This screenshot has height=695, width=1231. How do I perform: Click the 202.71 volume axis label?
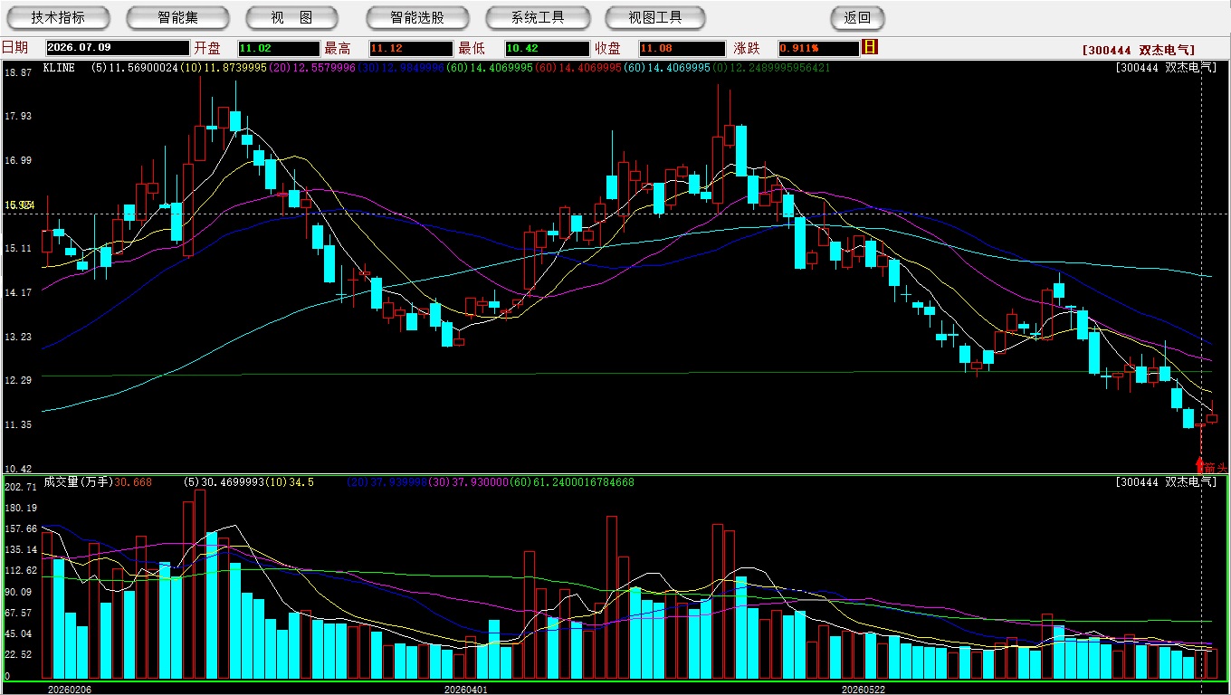click(20, 487)
